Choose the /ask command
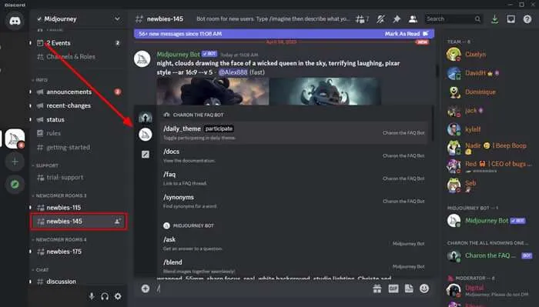 pos(294,243)
